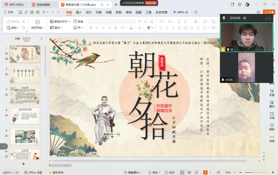The height and width of the screenshot is (175, 278).
Task: Toggle normal view in status bar
Action: 182,172
